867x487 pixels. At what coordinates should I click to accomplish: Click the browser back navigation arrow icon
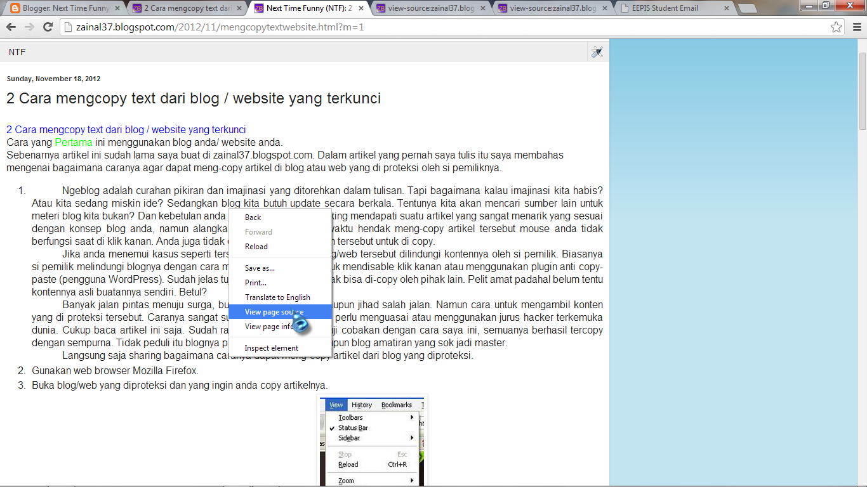(x=11, y=27)
